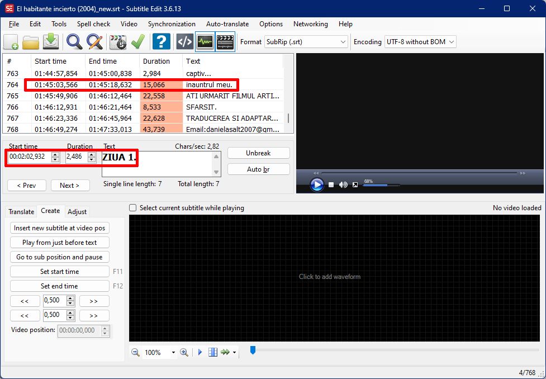546x379 pixels.
Task: Play the video with the blue play button
Action: pyautogui.click(x=317, y=184)
